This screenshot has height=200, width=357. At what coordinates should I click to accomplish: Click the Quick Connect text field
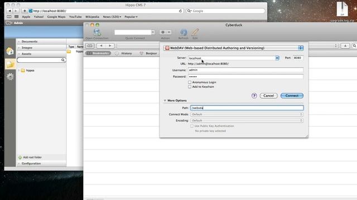133,32
